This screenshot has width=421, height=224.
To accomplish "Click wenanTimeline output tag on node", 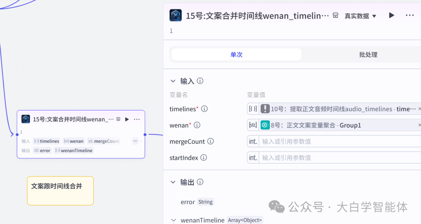I will click(x=74, y=150).
